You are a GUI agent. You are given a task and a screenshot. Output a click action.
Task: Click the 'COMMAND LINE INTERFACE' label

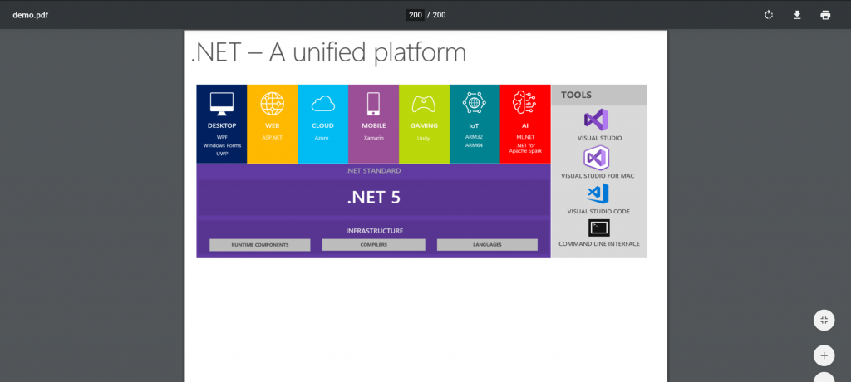click(598, 244)
